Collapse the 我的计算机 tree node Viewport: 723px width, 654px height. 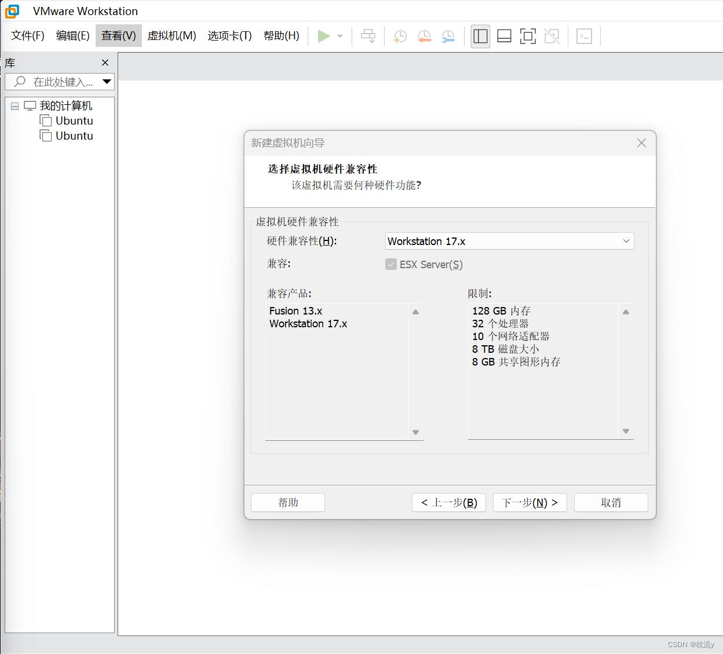[15, 106]
